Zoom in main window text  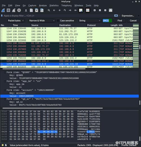[95, 10]
